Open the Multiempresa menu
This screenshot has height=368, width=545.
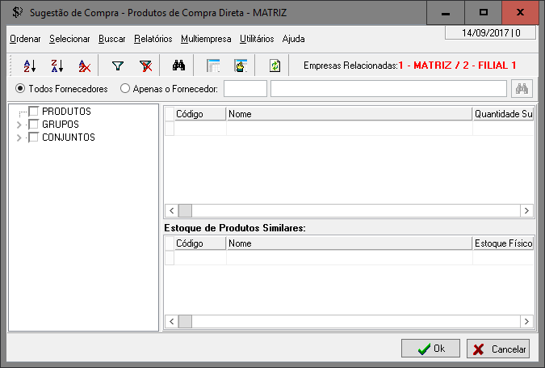(x=206, y=39)
